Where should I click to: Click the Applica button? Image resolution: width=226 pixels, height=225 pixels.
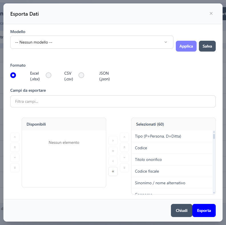(186, 46)
